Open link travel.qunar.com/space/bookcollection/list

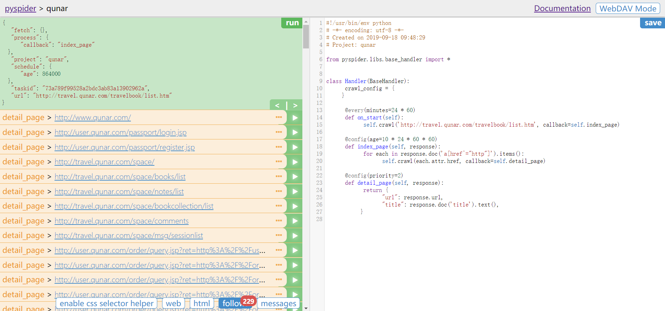[134, 206]
